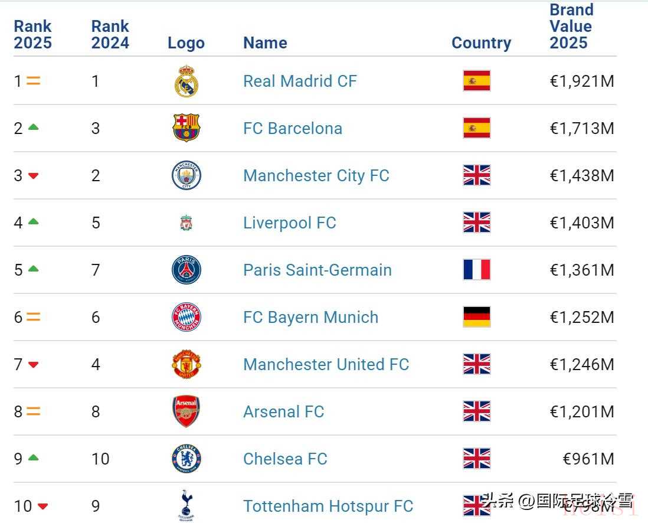This screenshot has width=648, height=523.
Task: Click the FC Barcelona crest logo
Action: coord(186,128)
